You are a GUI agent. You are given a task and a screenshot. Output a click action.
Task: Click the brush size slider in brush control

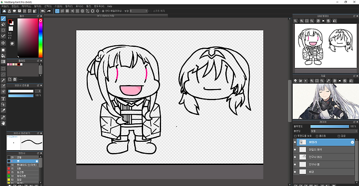21,91
